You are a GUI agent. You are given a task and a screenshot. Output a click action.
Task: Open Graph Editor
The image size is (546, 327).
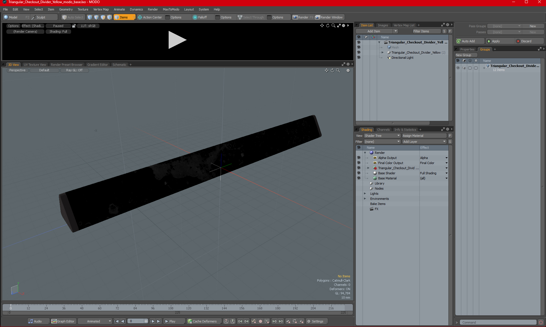click(x=63, y=321)
